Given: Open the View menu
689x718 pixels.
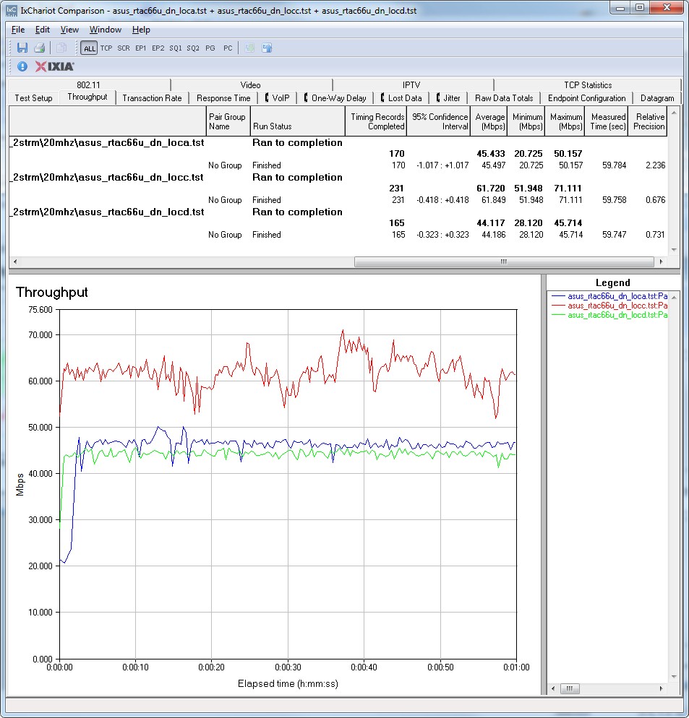Looking at the screenshot, I should point(69,30).
